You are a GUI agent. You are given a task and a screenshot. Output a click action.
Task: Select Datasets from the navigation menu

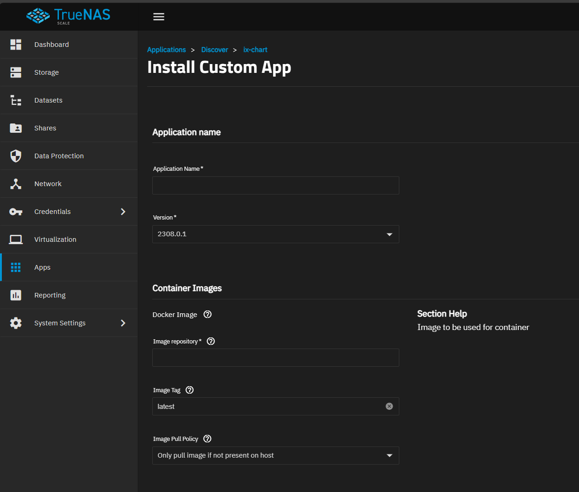[x=48, y=100]
